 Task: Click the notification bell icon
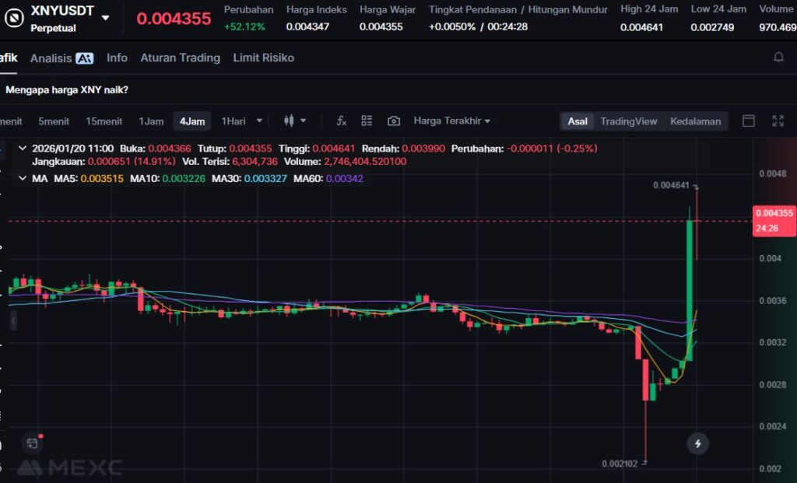tap(778, 58)
